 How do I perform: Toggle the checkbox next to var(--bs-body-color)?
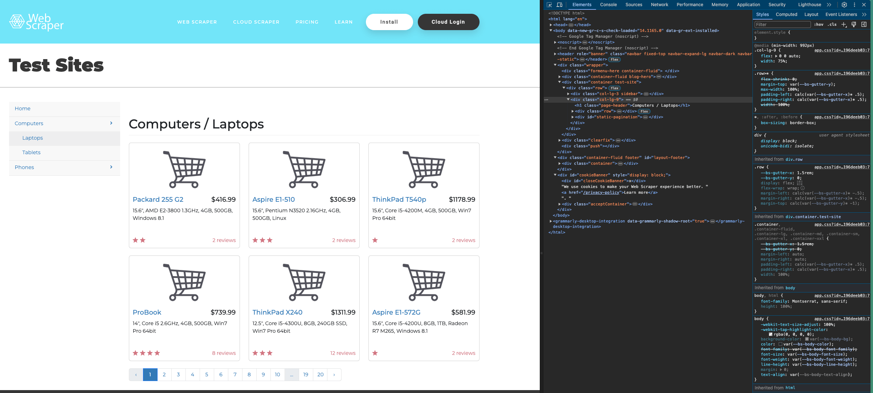[780, 344]
